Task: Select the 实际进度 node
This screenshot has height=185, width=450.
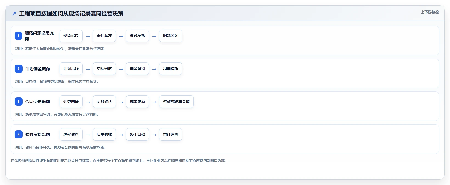Action: tap(104, 69)
